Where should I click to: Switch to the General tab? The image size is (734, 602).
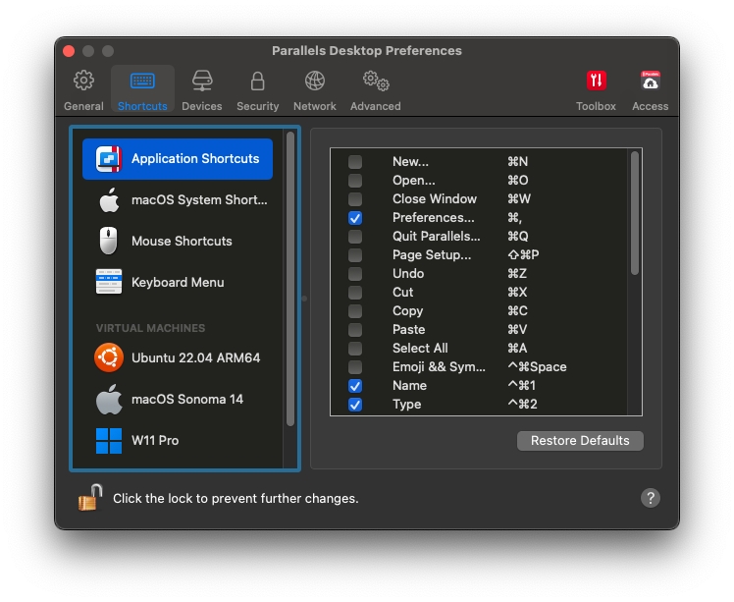point(83,89)
